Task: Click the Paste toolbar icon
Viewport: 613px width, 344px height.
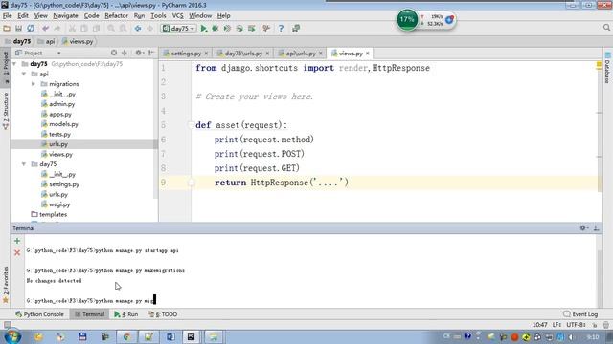Action: click(96, 29)
